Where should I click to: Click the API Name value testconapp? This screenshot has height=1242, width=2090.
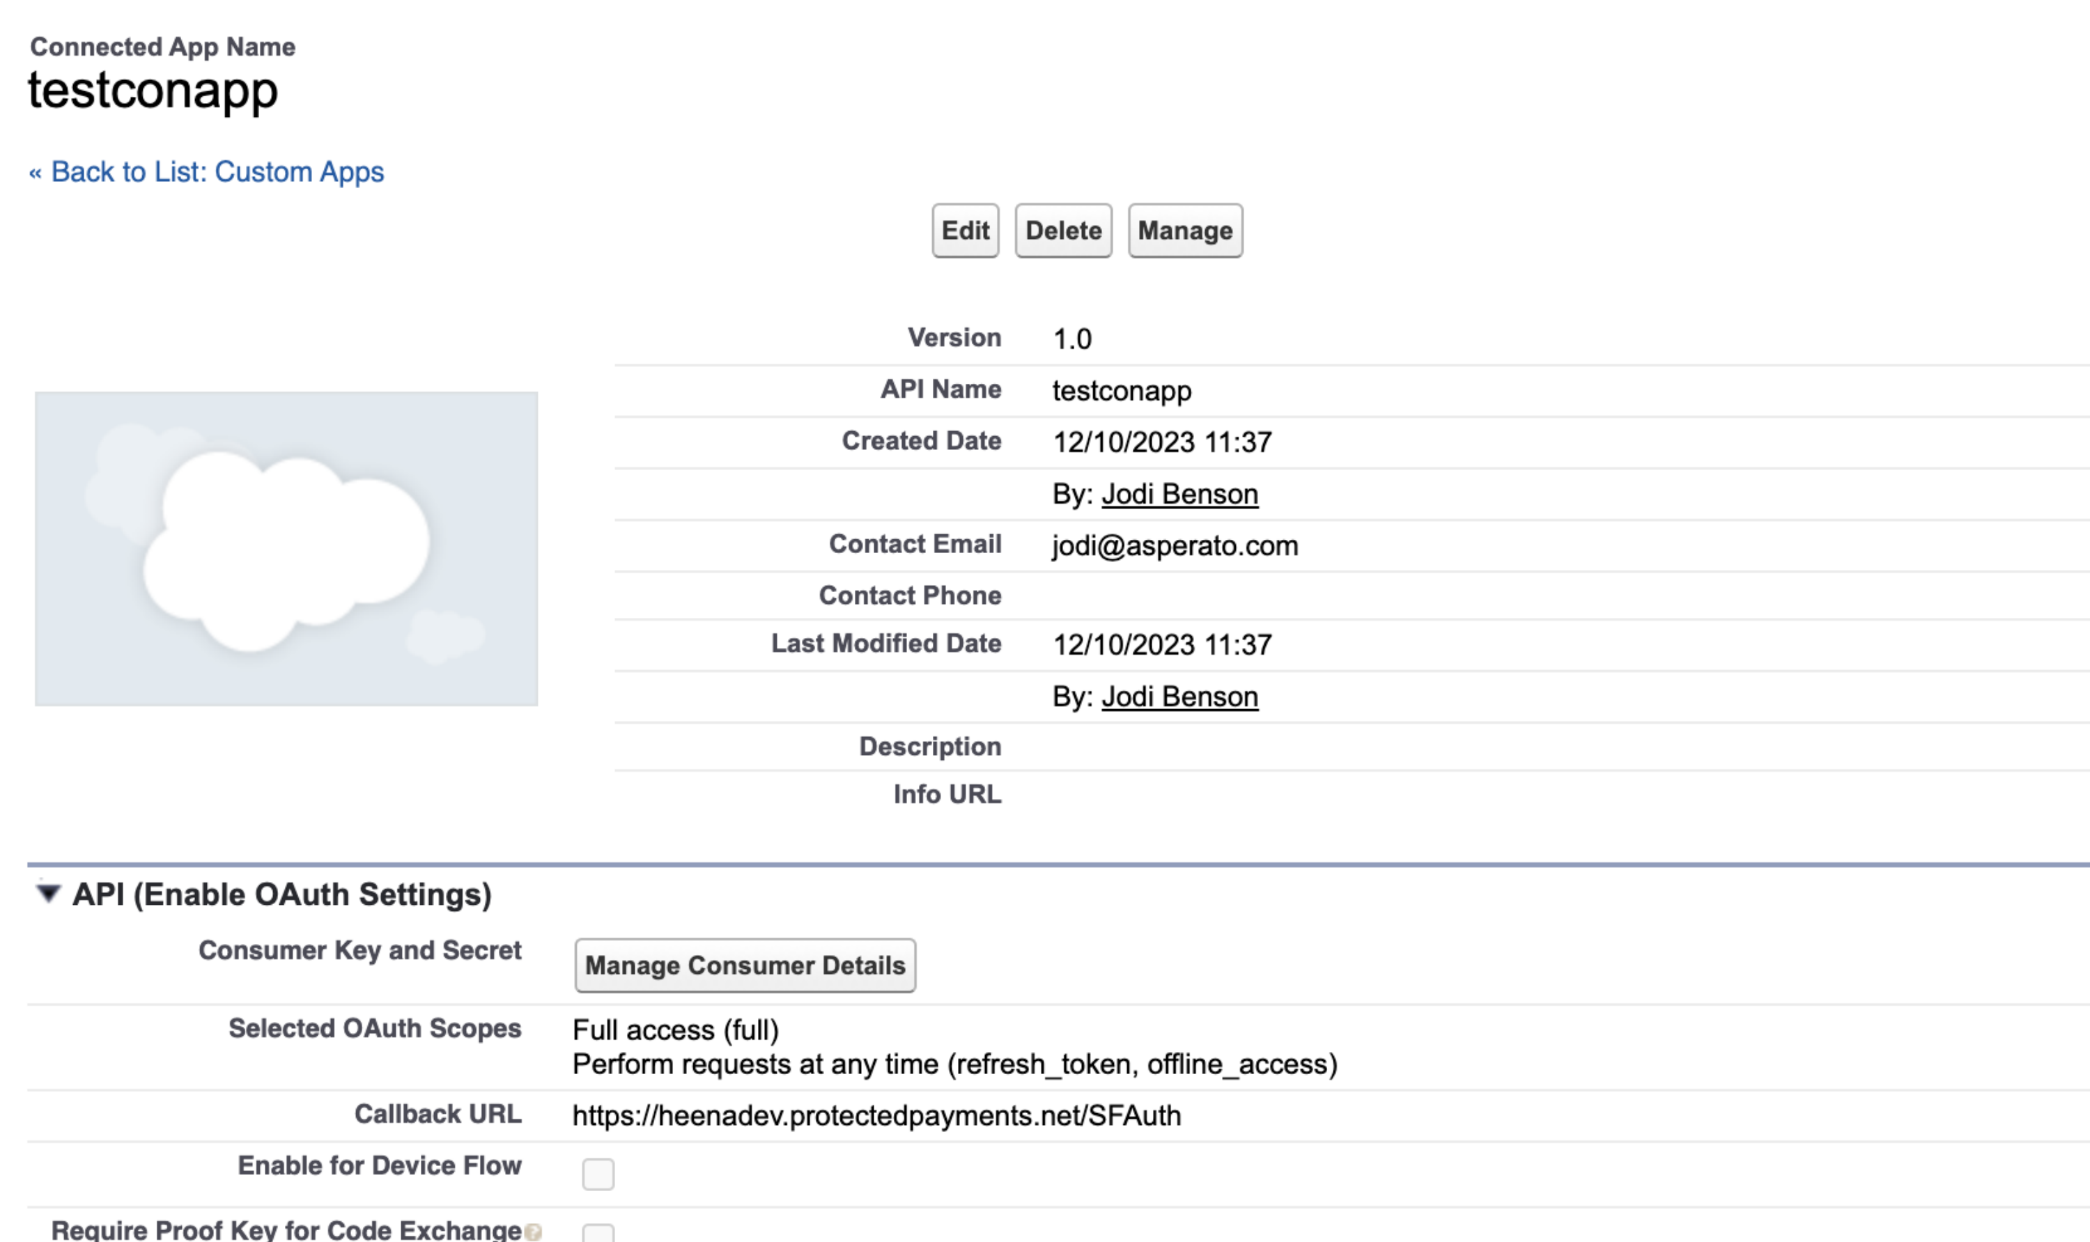pyautogui.click(x=1121, y=391)
